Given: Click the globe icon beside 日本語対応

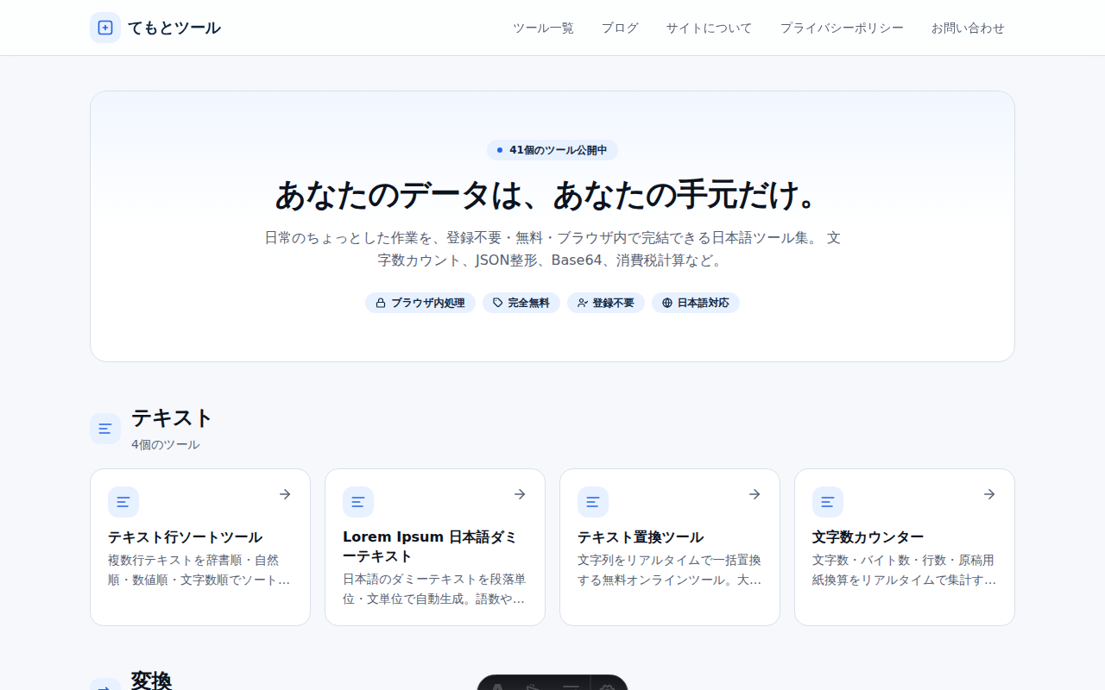Looking at the screenshot, I should 667,303.
